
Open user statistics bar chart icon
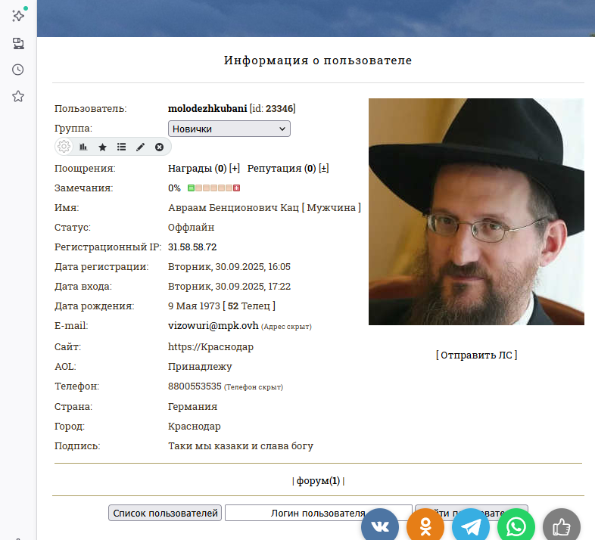click(x=83, y=147)
